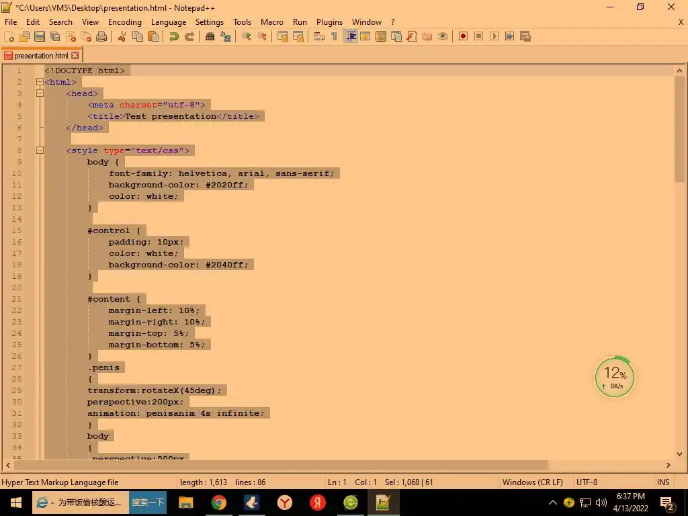Start macro recording with red circle
The image size is (688, 516).
463,36
